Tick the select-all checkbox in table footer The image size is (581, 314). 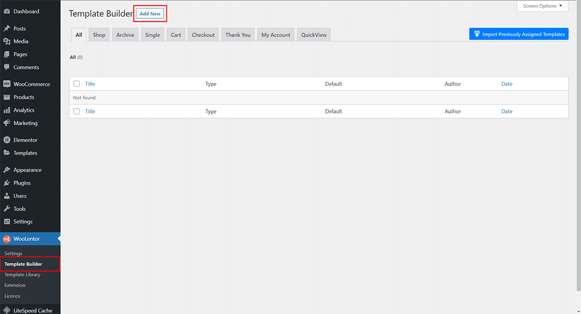click(x=77, y=111)
